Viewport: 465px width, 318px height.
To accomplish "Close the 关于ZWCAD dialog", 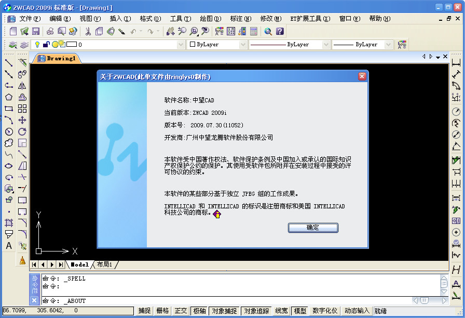I will point(362,76).
